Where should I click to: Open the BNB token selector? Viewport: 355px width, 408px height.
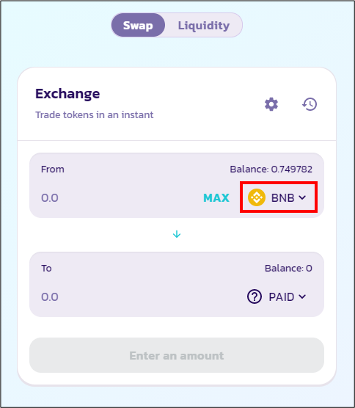coord(278,197)
